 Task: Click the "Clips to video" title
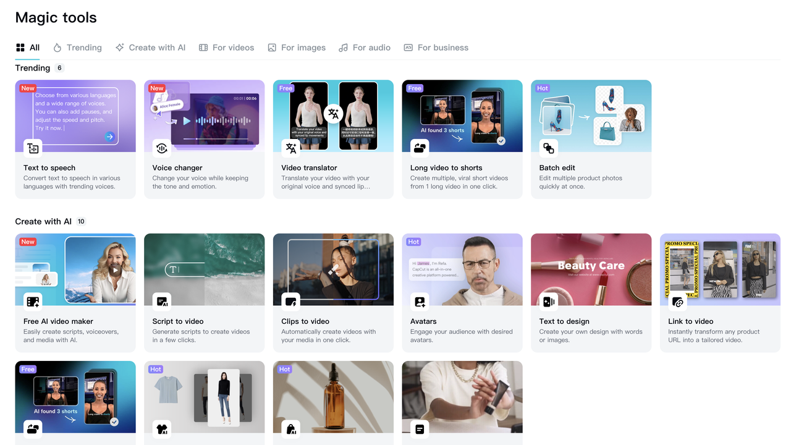pos(305,321)
